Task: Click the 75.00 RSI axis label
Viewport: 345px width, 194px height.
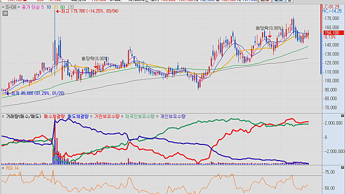Action: click(x=330, y=172)
